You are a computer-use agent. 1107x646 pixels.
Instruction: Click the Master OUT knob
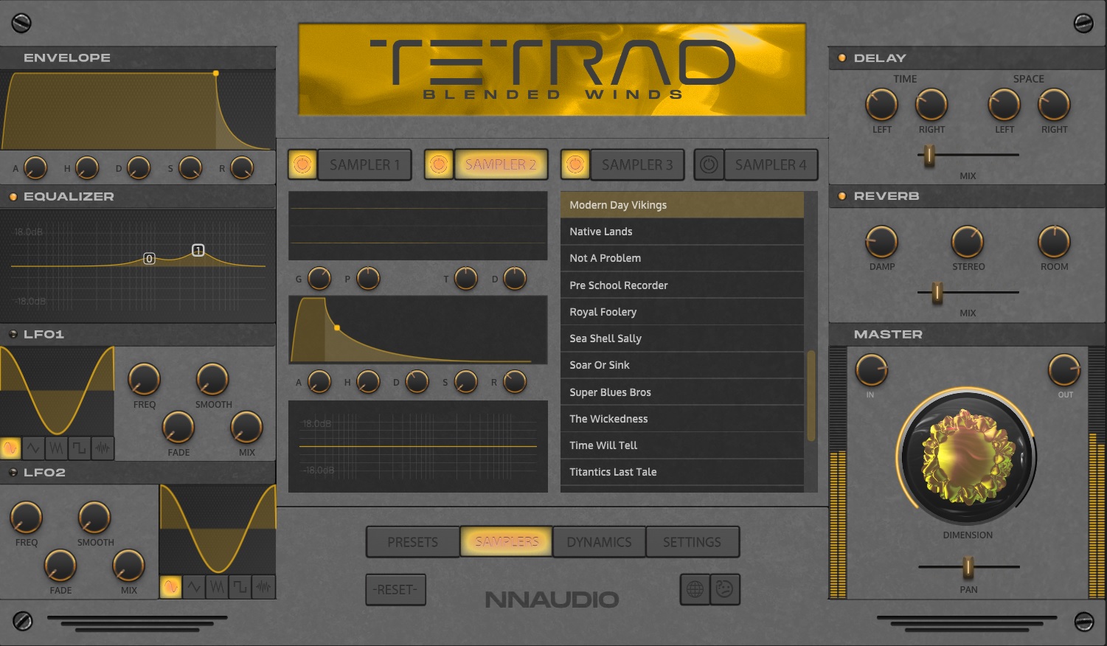[1064, 370]
